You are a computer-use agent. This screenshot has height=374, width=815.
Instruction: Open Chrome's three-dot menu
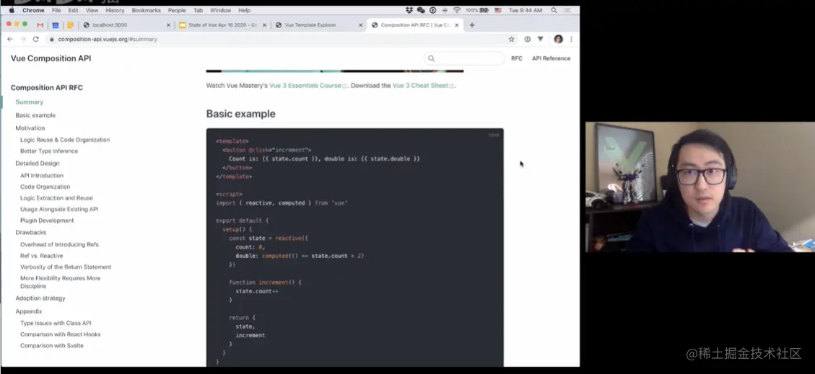pos(571,39)
